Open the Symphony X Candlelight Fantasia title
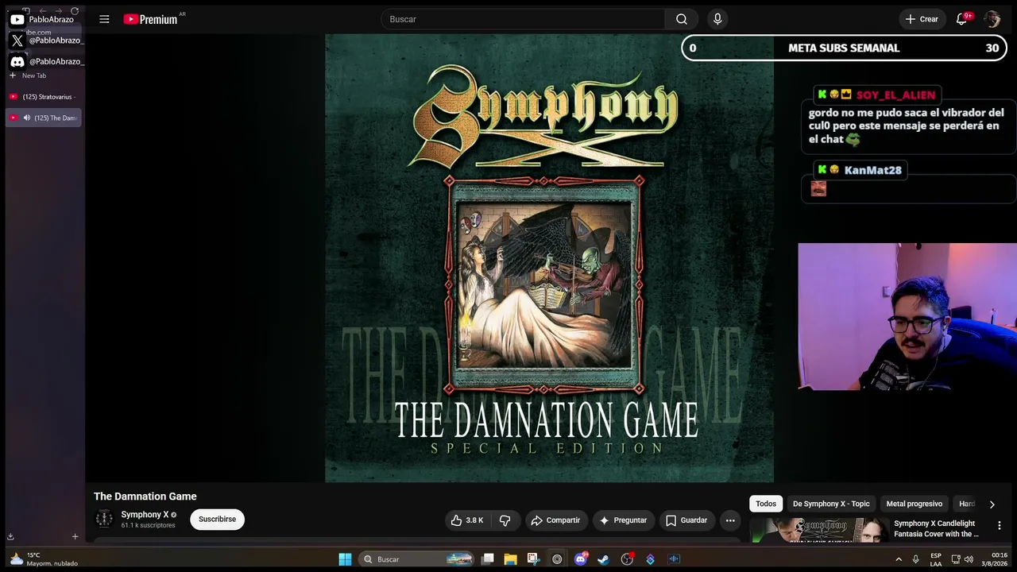1017x572 pixels. coord(936,529)
